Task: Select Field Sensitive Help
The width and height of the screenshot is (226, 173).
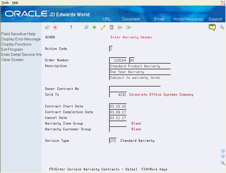Action: tap(18, 34)
